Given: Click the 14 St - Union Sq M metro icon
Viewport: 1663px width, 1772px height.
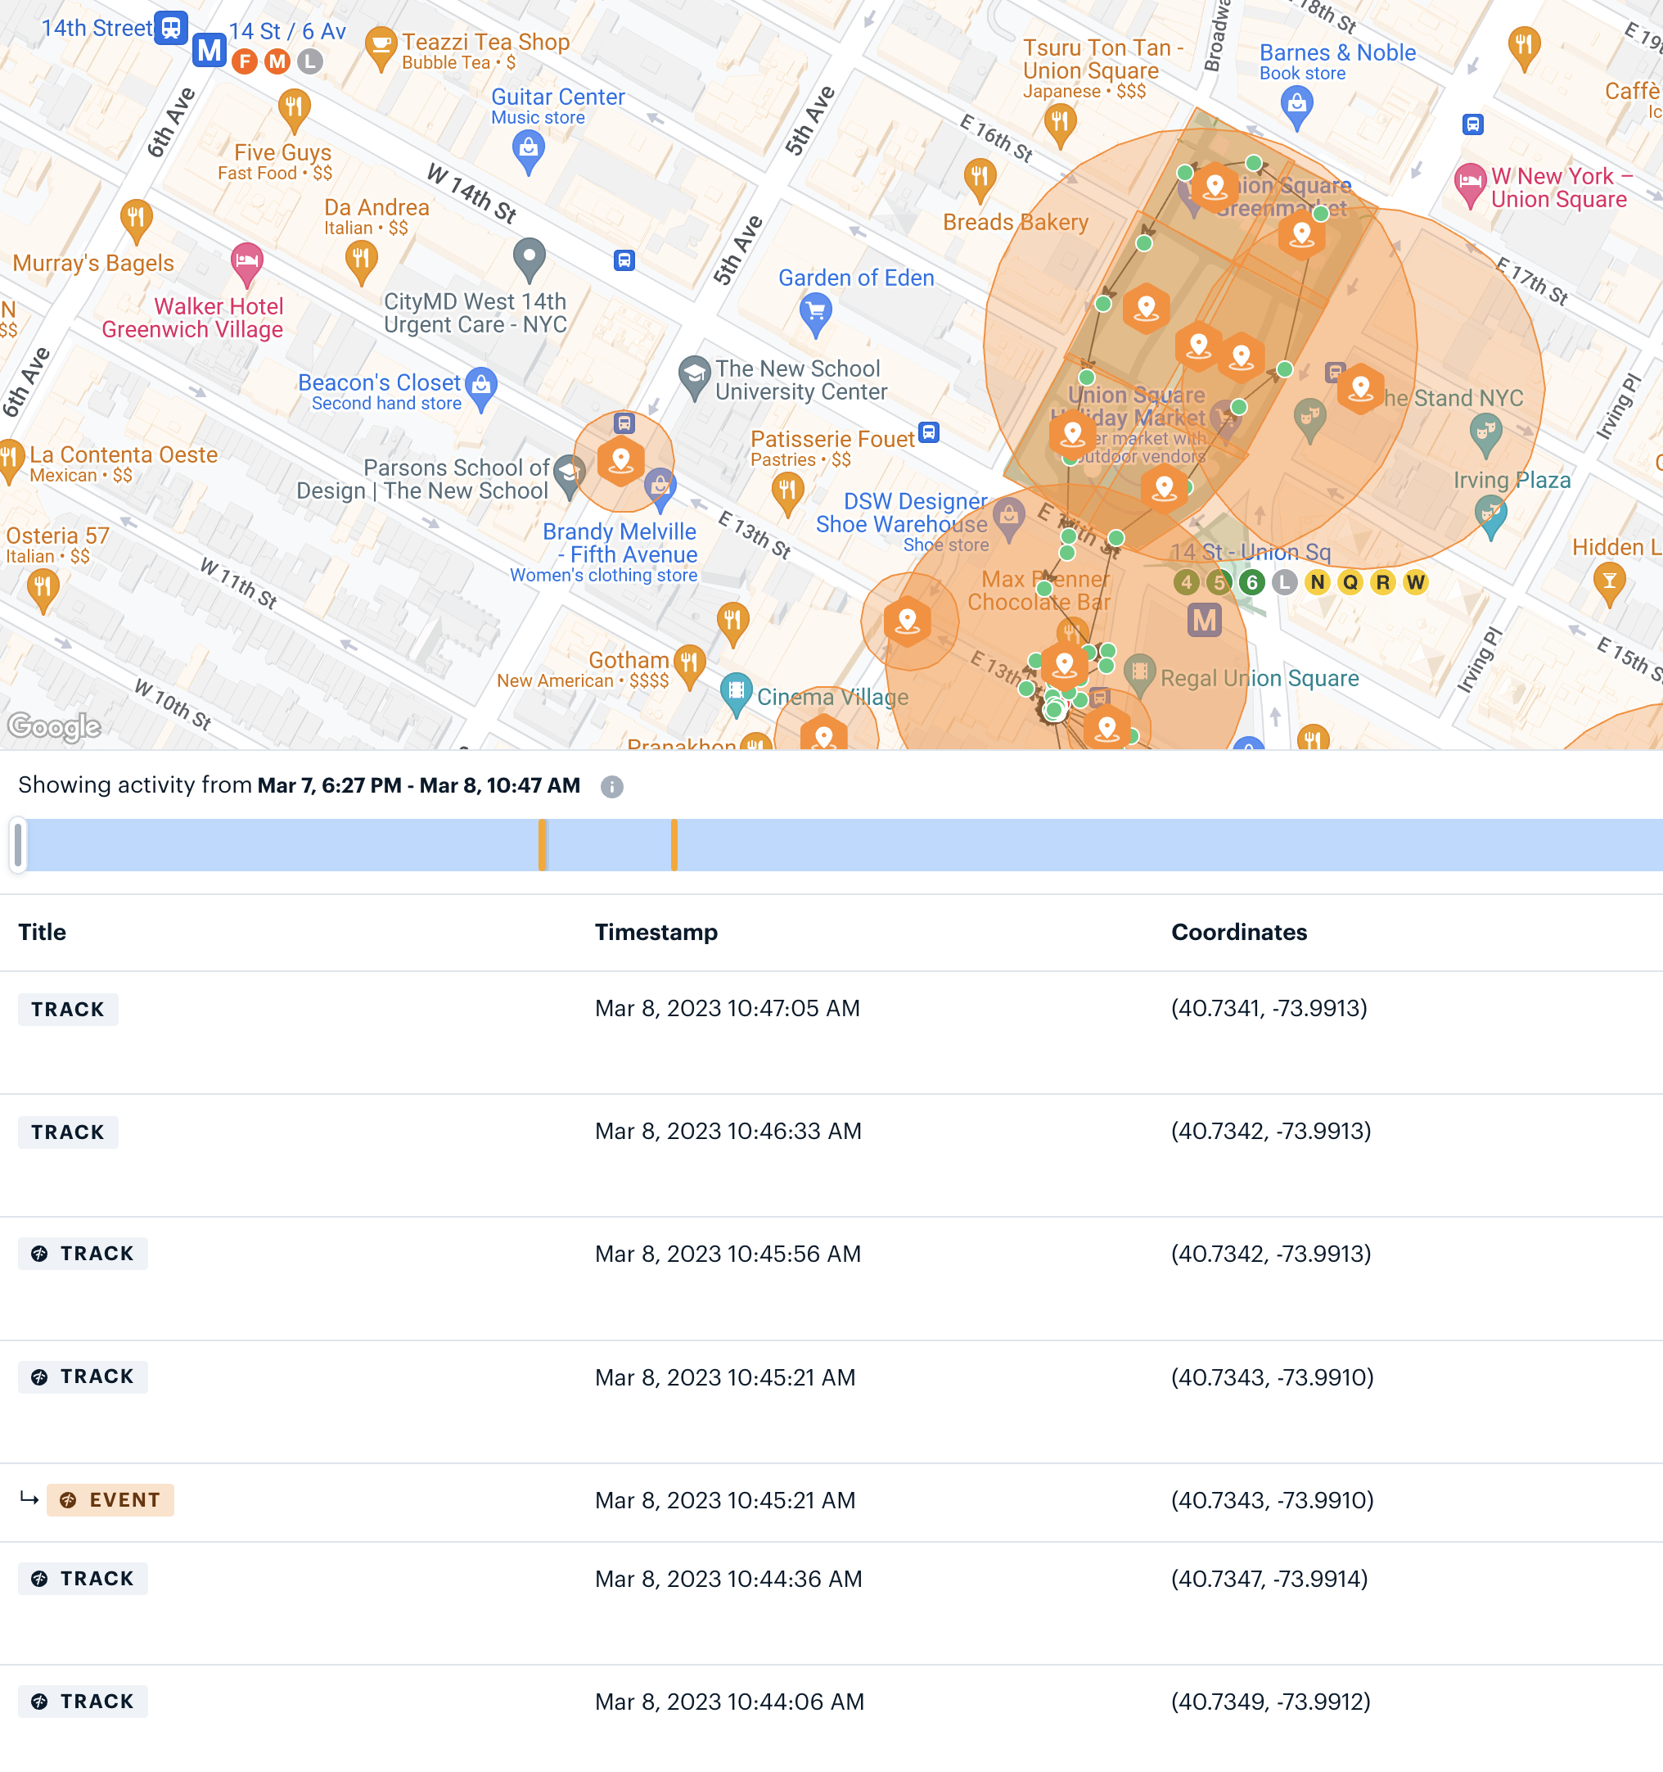Looking at the screenshot, I should click(1204, 620).
